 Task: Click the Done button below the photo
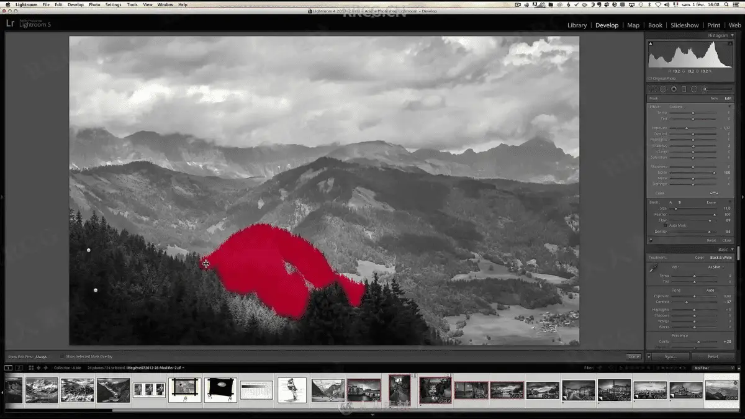click(634, 356)
